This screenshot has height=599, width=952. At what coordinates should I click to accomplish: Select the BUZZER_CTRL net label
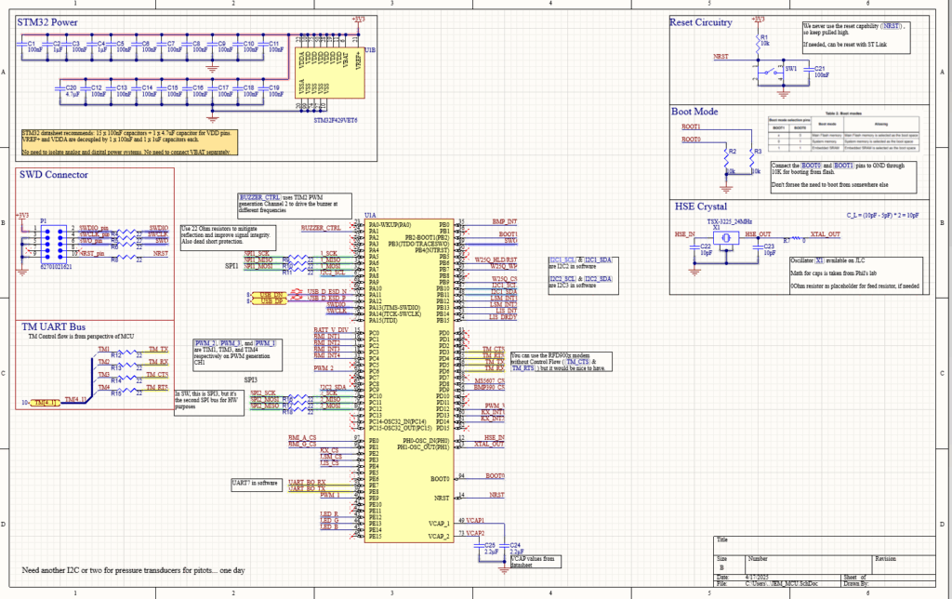pos(319,227)
